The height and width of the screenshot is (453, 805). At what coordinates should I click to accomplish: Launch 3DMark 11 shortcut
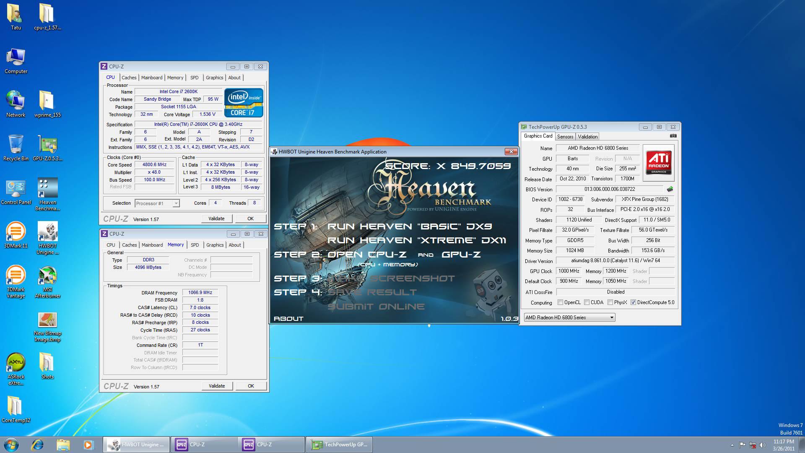16,235
